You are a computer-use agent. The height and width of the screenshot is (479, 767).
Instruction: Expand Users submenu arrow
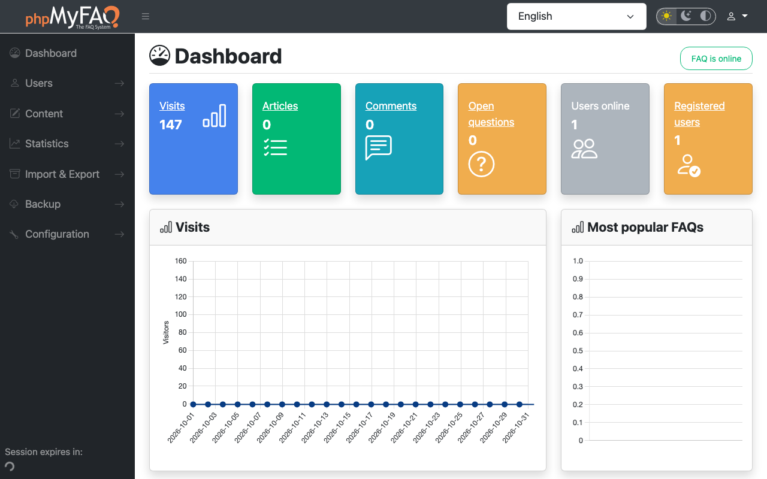(120, 83)
